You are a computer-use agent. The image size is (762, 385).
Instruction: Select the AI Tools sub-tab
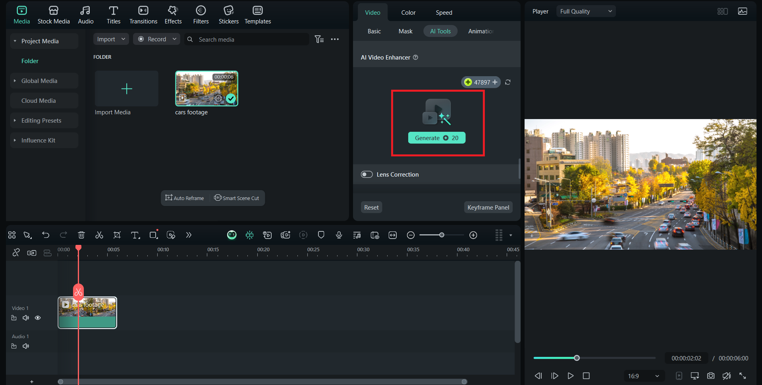440,31
